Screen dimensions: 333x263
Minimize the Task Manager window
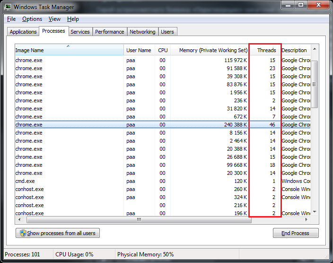288,5
